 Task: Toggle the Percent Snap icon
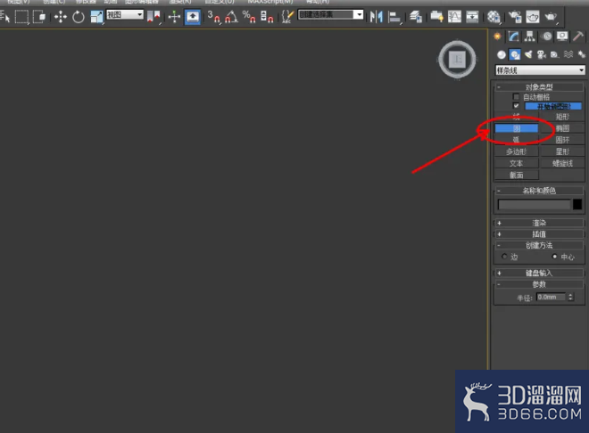coord(249,17)
